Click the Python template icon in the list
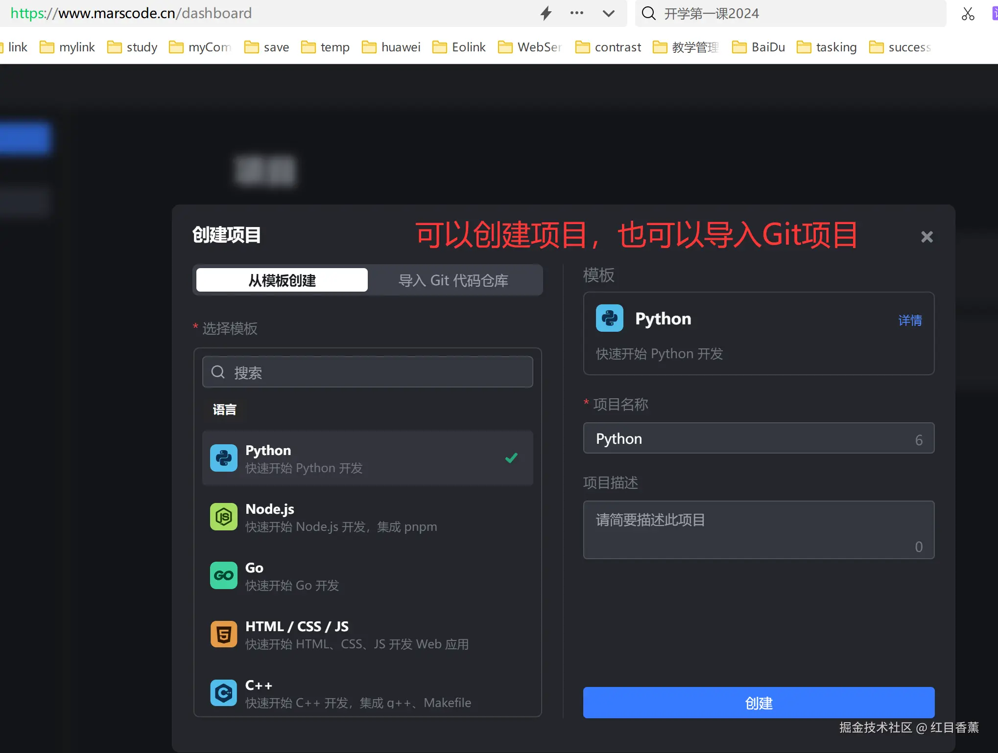Screen dimensions: 998x753 [x=224, y=458]
